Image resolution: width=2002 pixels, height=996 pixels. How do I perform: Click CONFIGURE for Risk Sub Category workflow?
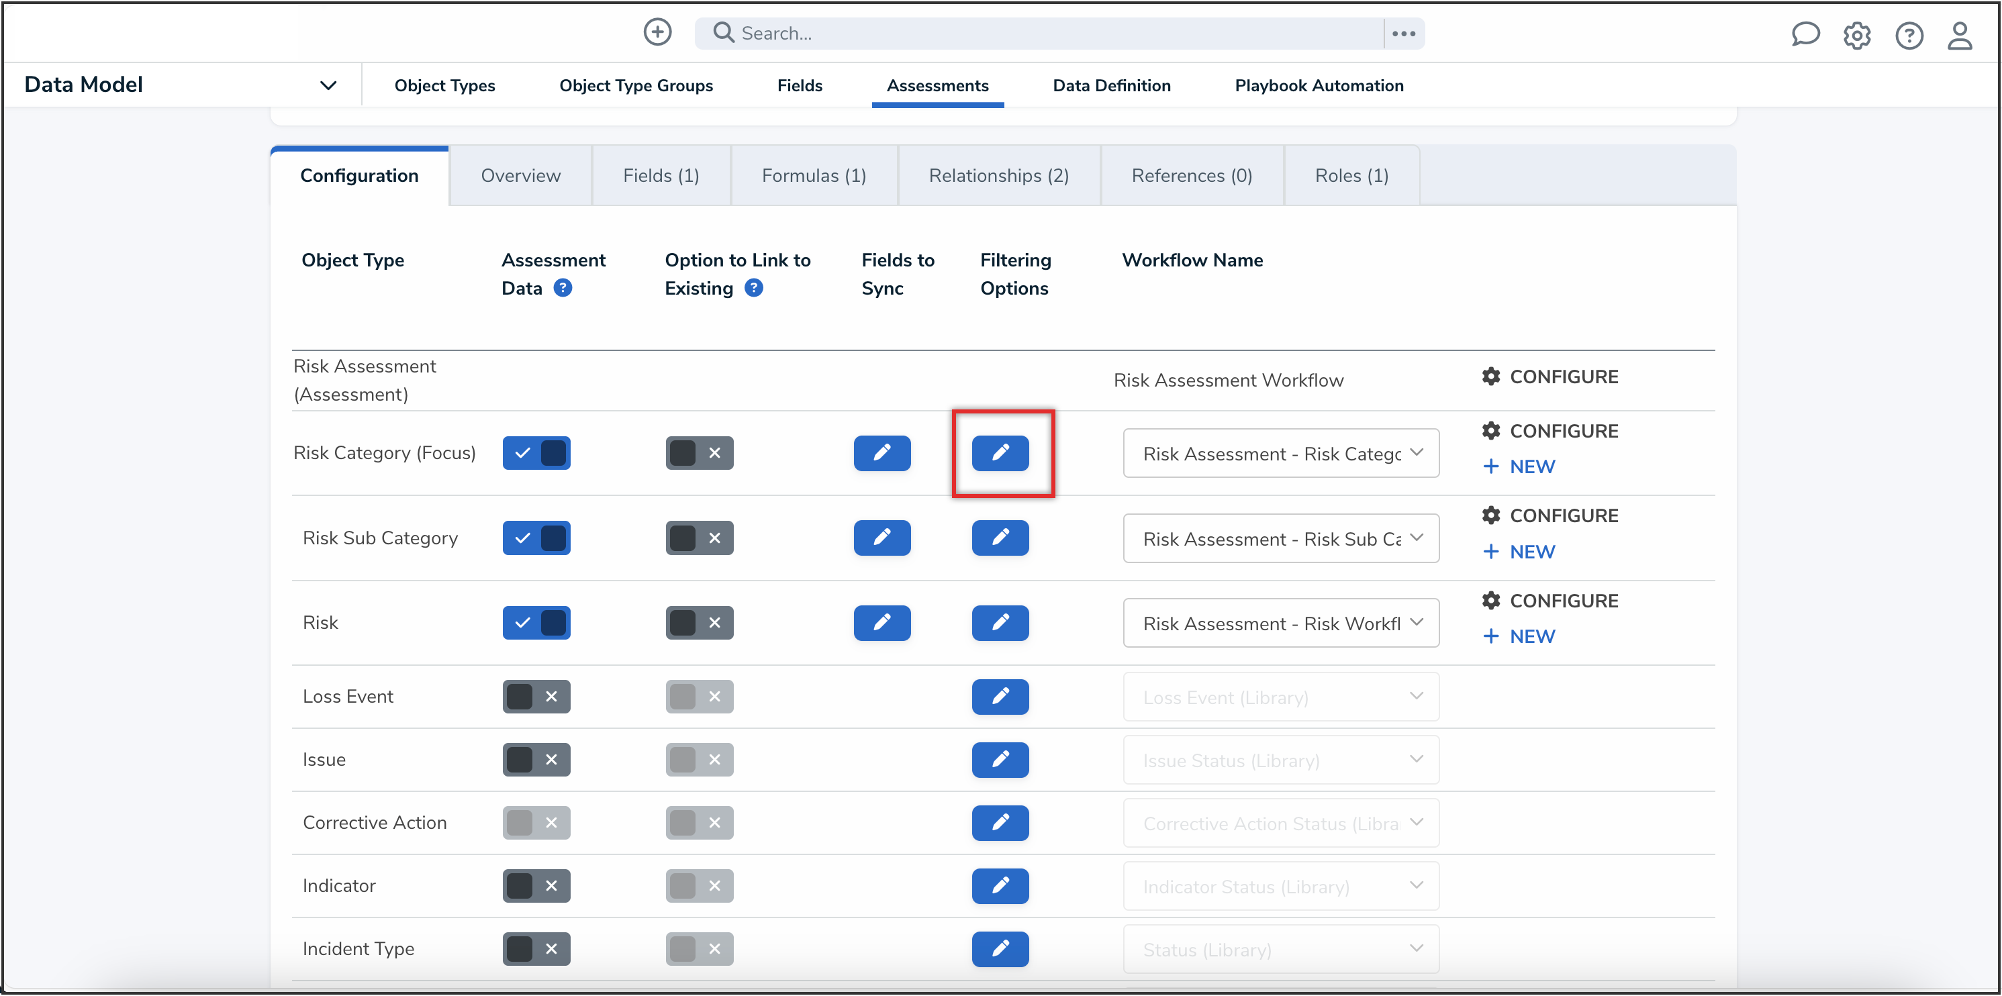(1563, 514)
